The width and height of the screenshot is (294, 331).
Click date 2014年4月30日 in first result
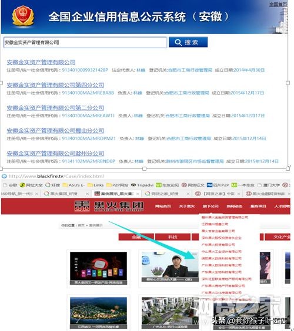click(x=249, y=70)
